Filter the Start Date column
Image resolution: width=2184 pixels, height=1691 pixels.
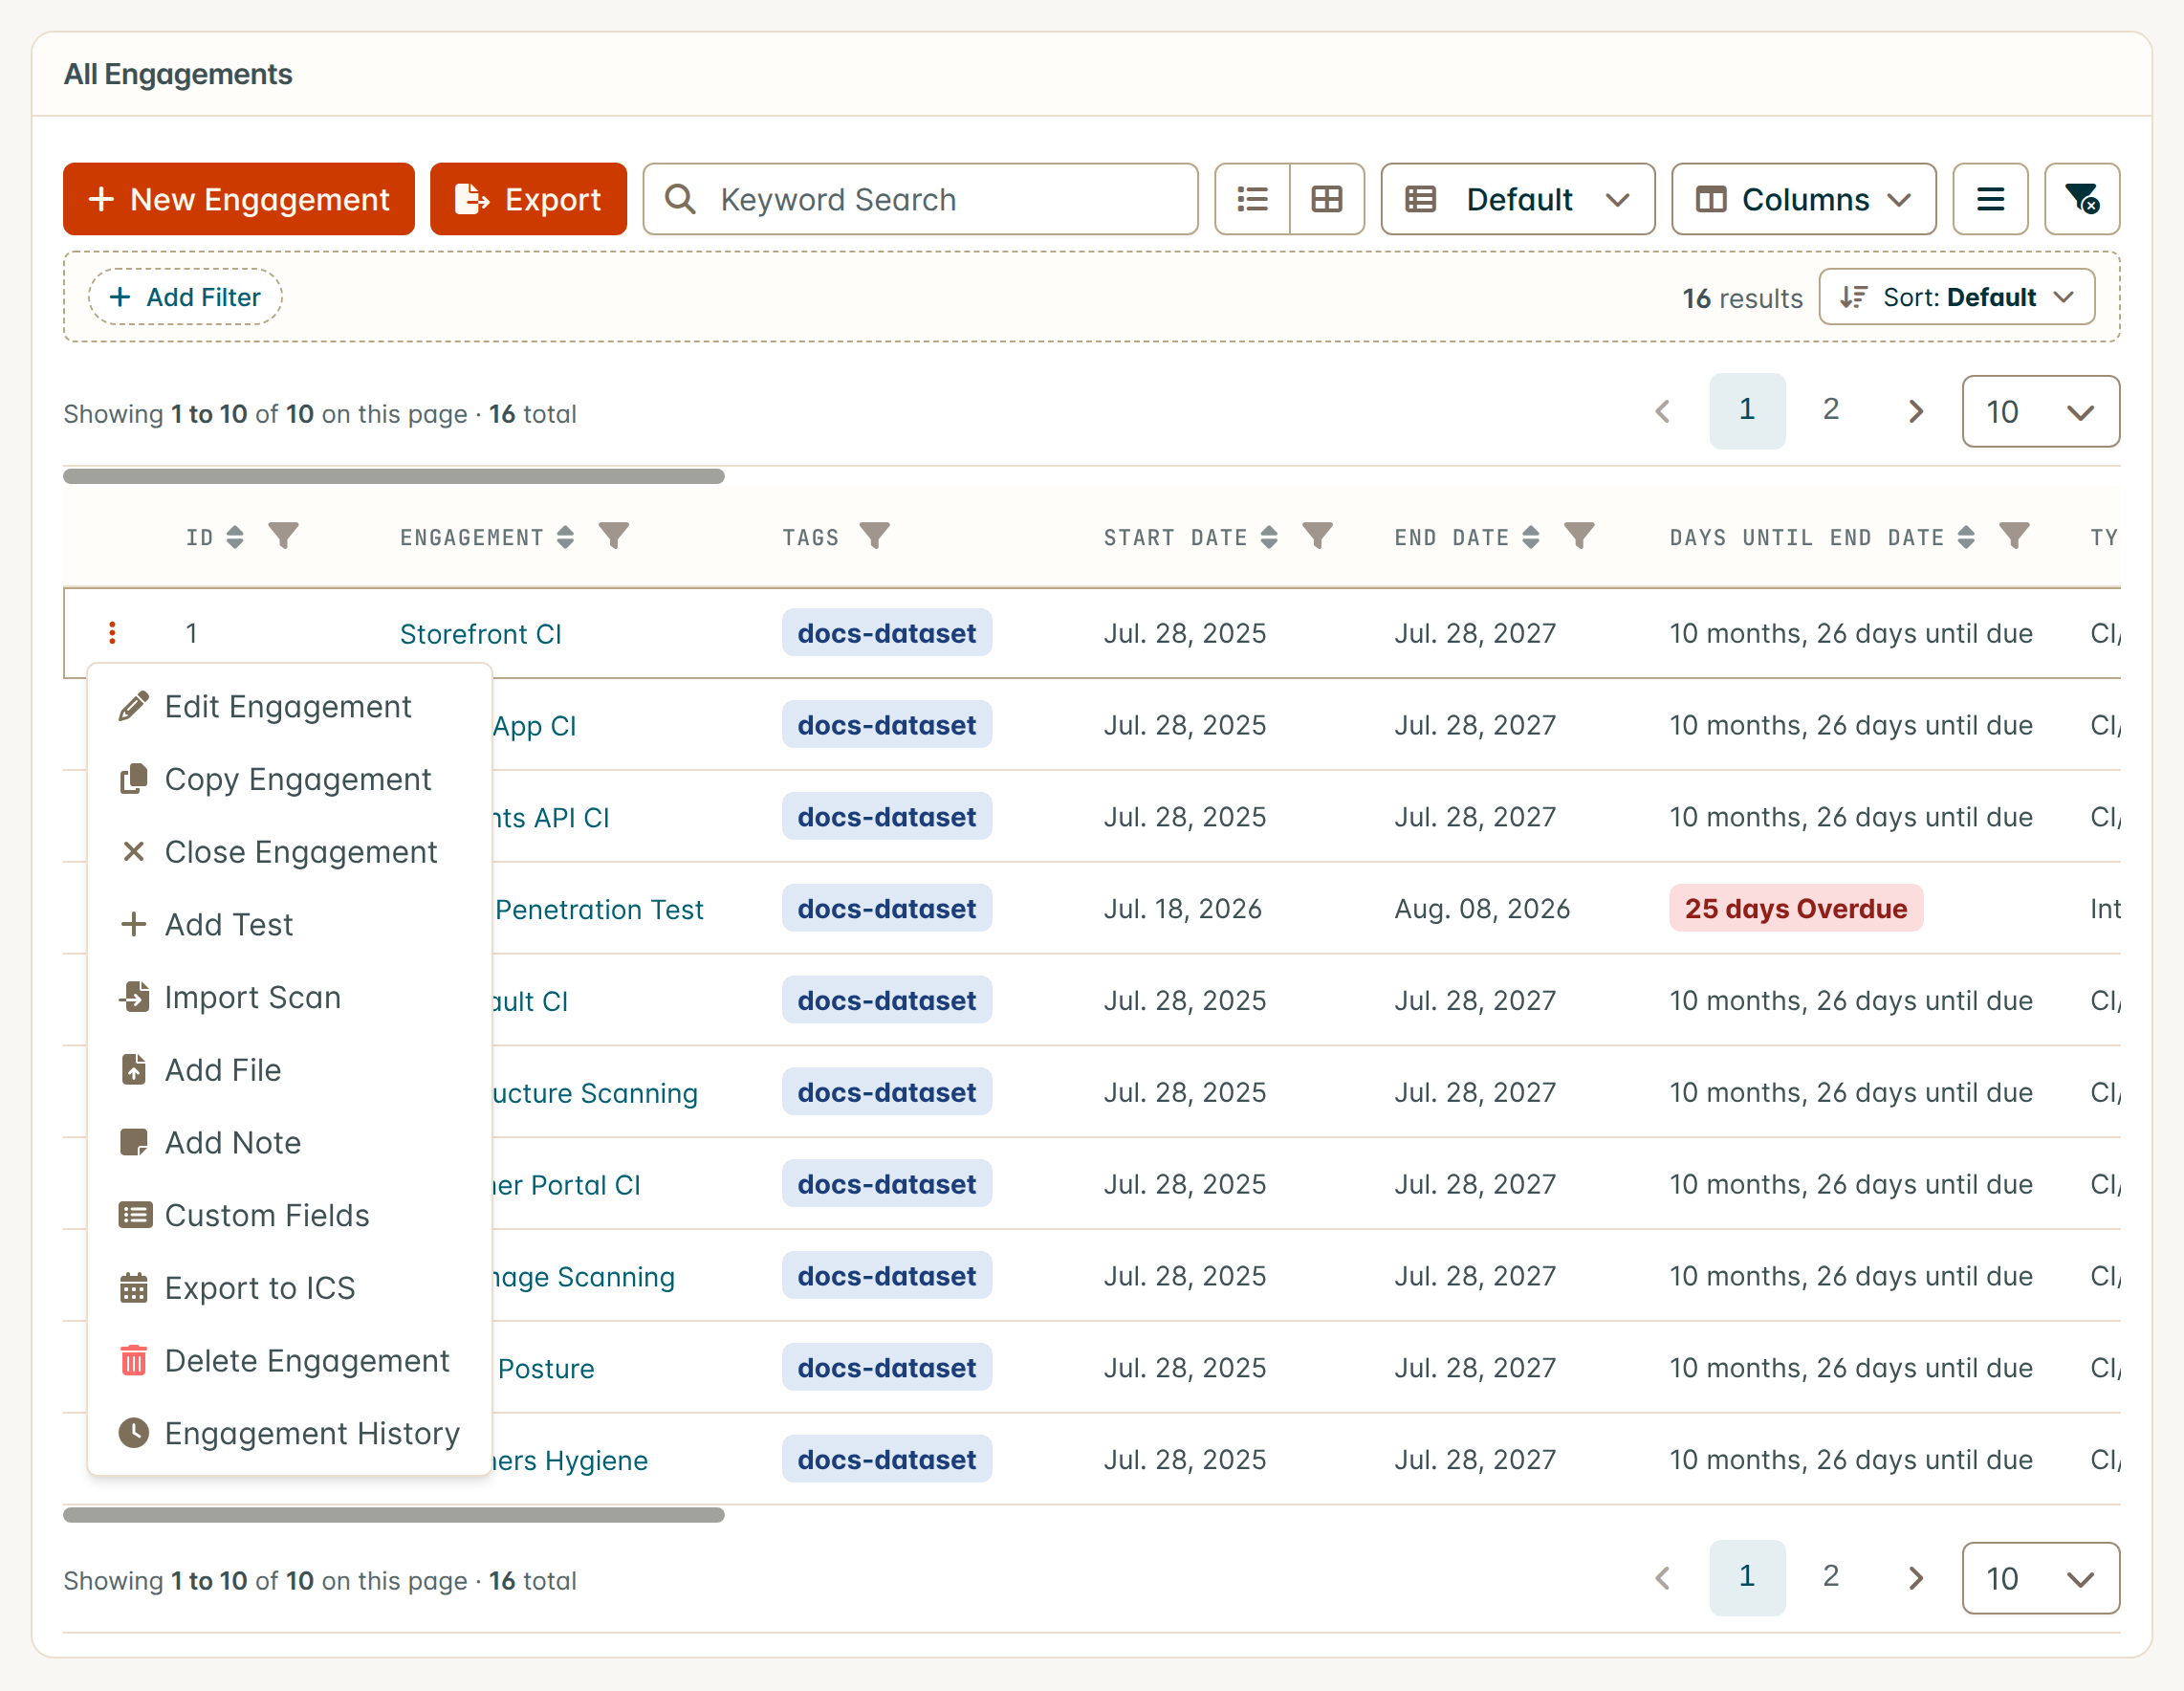click(x=1318, y=537)
